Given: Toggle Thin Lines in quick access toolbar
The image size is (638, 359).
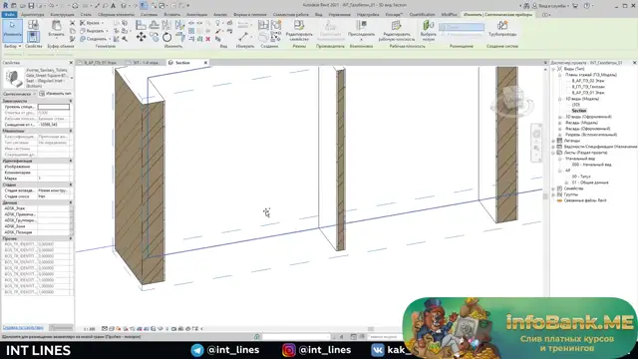Looking at the screenshot, I should [x=144, y=6].
